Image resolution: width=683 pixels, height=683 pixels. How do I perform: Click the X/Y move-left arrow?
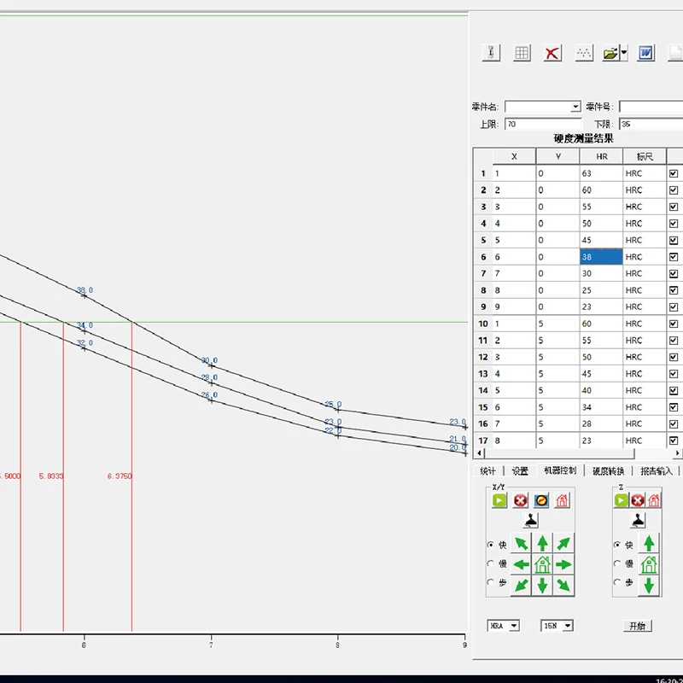coord(521,564)
